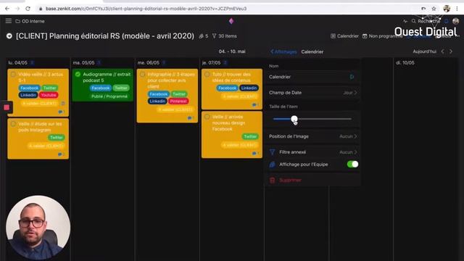This screenshot has width=464, height=261.
Task: Click the purple Zenkit diamond logo
Action: pyautogui.click(x=231, y=21)
